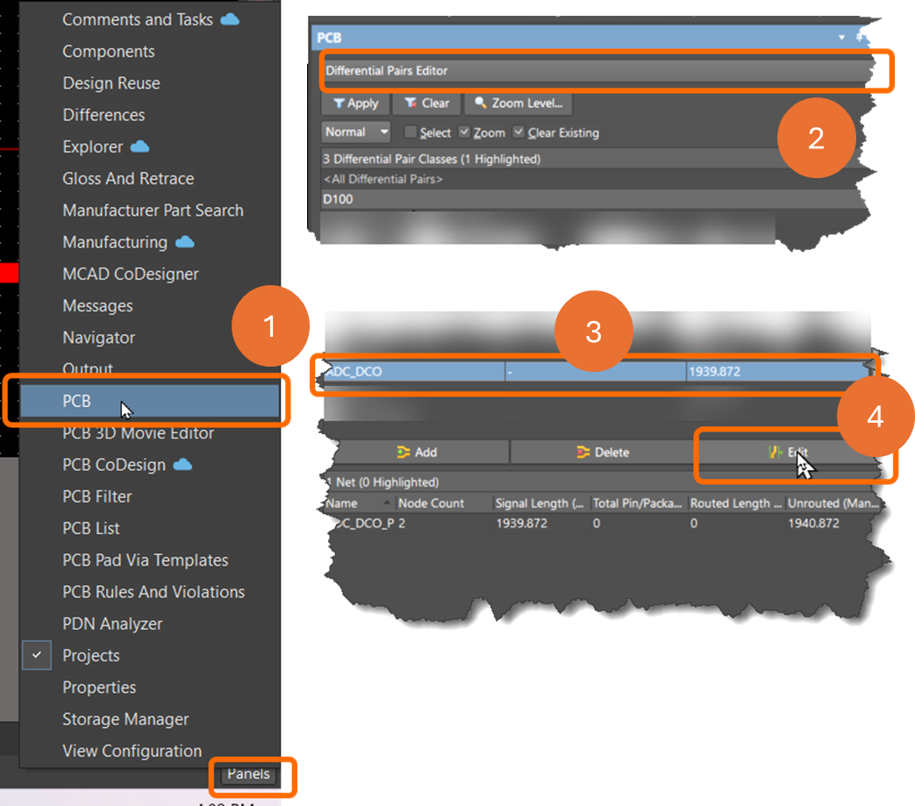Open the Messages panel
The height and width of the screenshot is (806, 915).
click(97, 305)
